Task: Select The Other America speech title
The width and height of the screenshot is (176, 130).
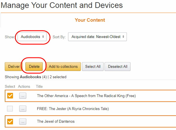Action: 86,96
